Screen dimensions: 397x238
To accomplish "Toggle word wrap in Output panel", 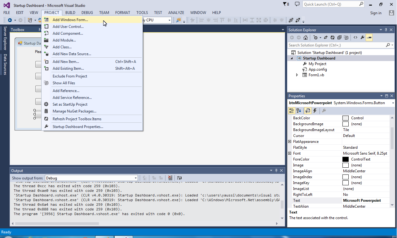I will (x=179, y=178).
